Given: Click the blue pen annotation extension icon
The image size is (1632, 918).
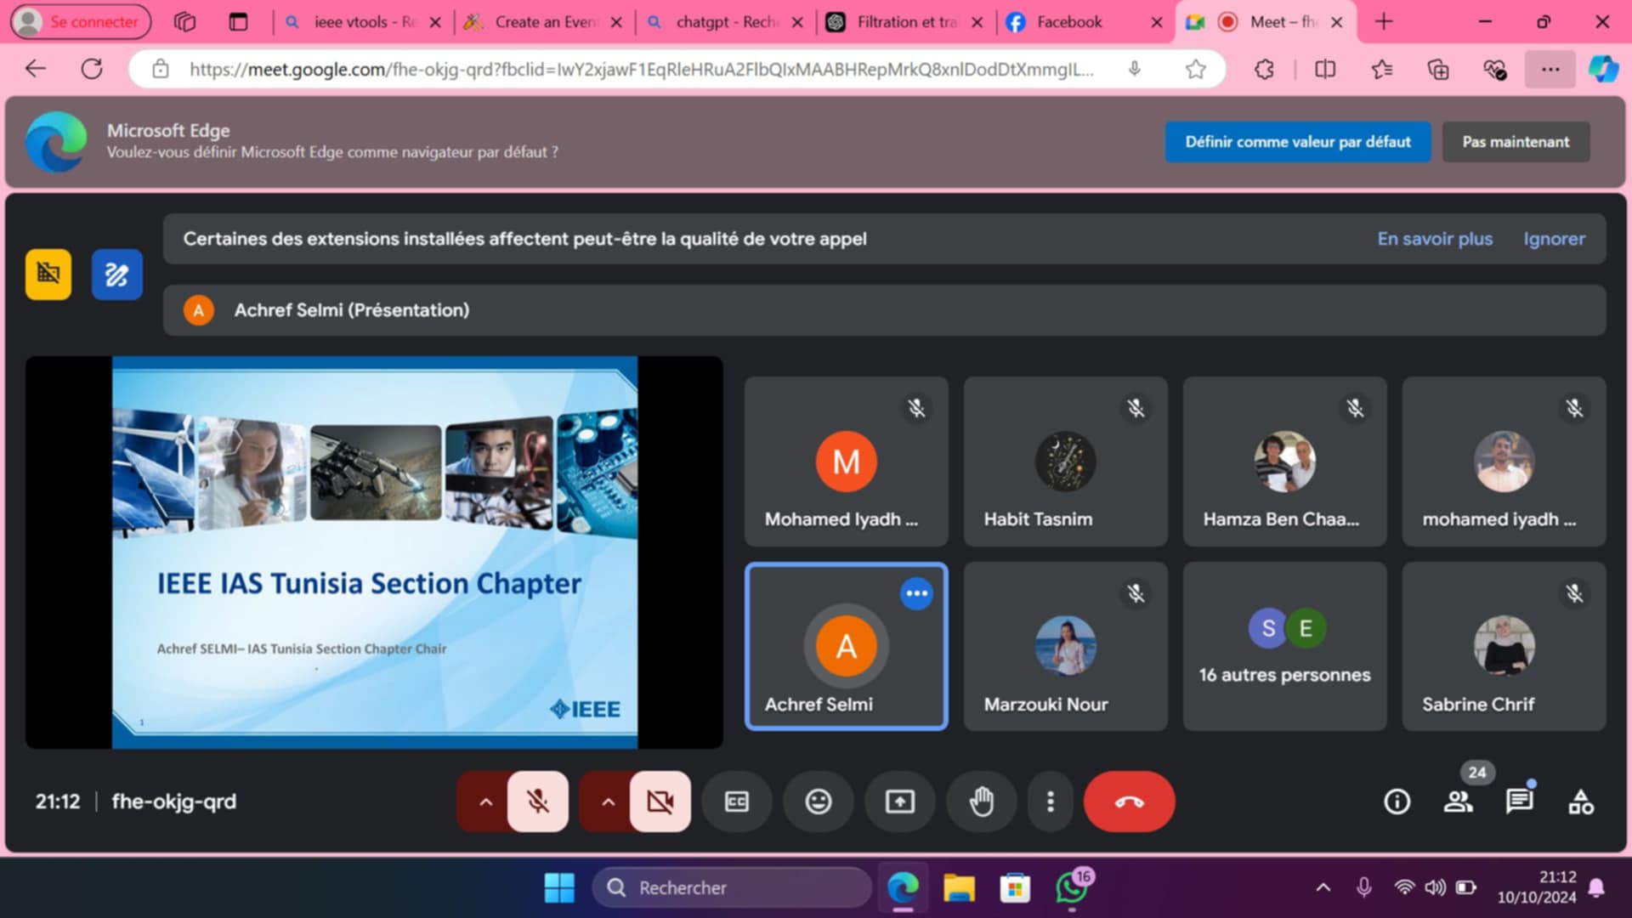Looking at the screenshot, I should click(x=116, y=275).
